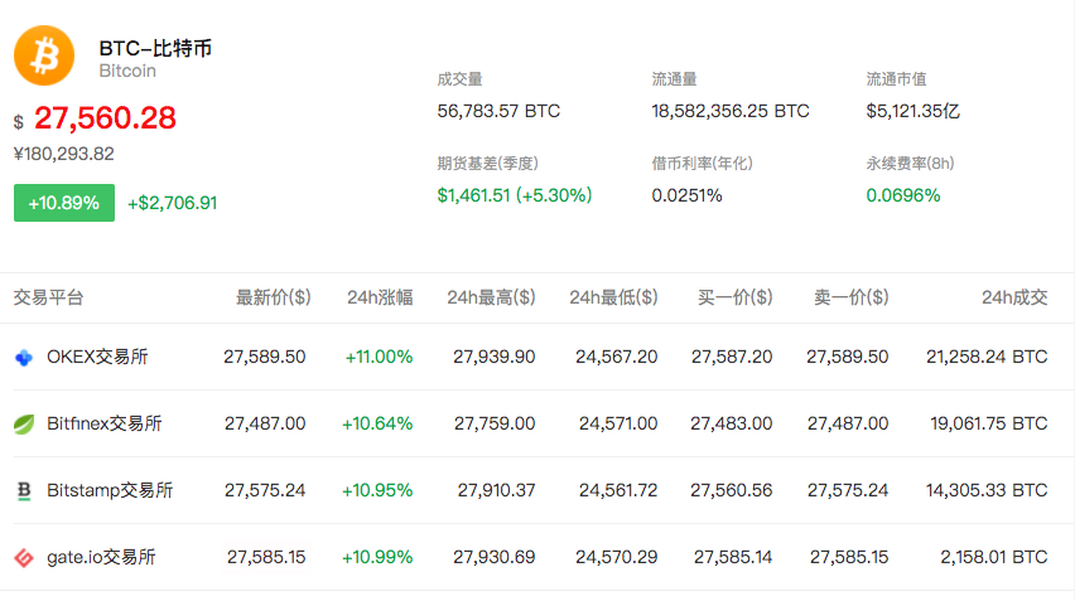
Task: Sort by 24h成交 column header
Action: [1014, 298]
